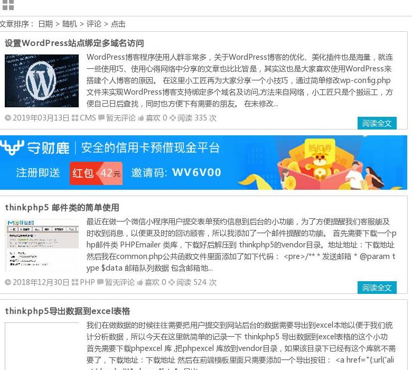This screenshot has height=370, width=412.
Task: Click the thinkphp5 mail article thumbnail
Action: [42, 245]
